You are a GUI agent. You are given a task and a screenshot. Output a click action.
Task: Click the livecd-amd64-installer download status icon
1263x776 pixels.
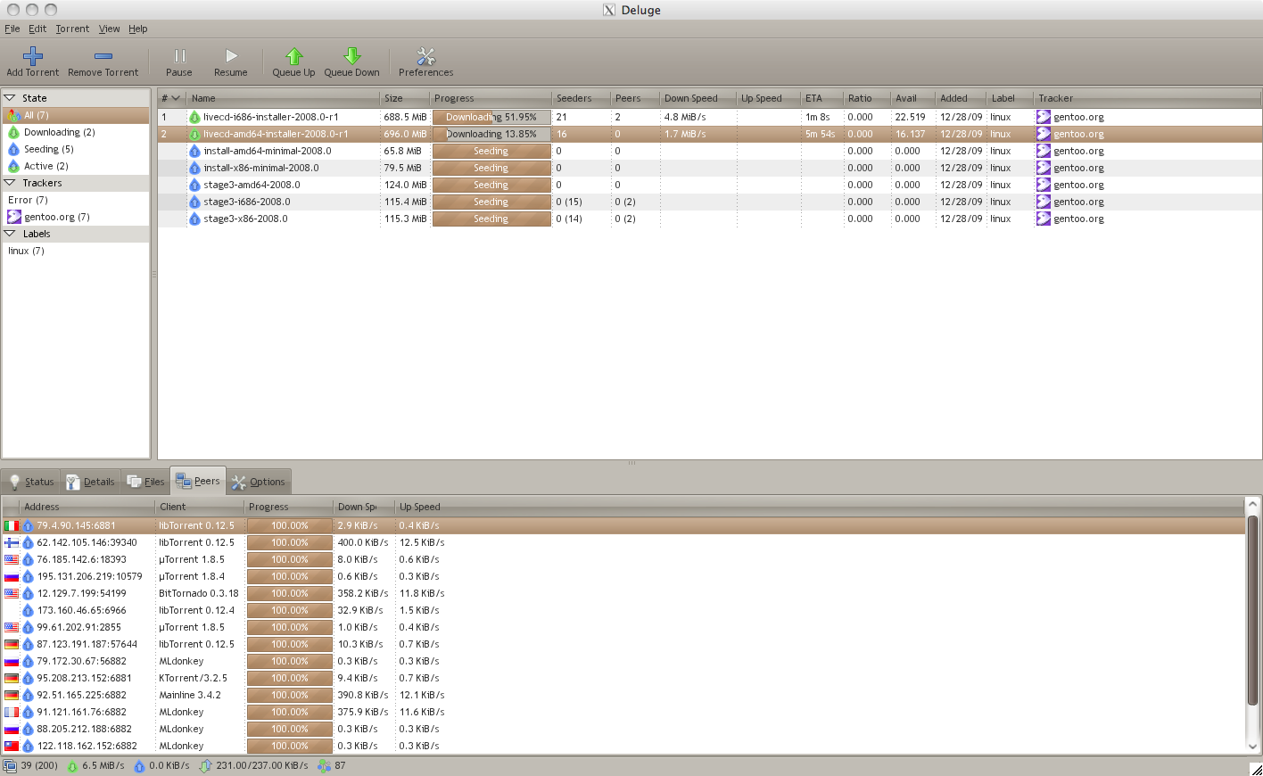pos(194,134)
